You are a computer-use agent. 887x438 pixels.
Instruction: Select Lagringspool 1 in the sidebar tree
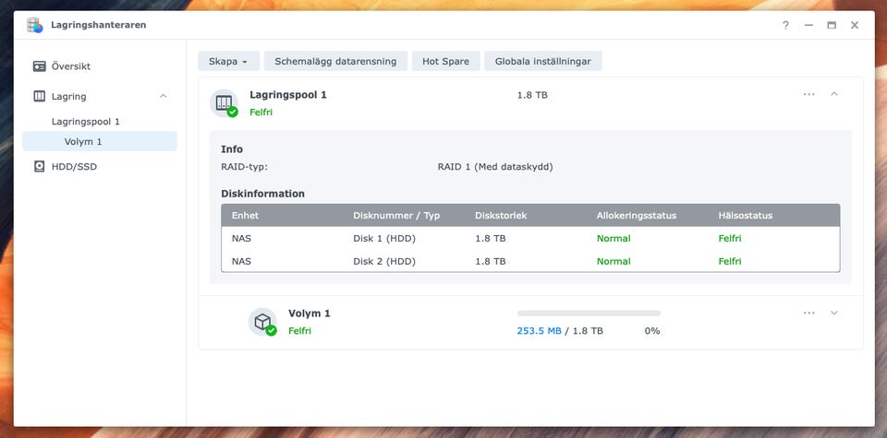86,121
